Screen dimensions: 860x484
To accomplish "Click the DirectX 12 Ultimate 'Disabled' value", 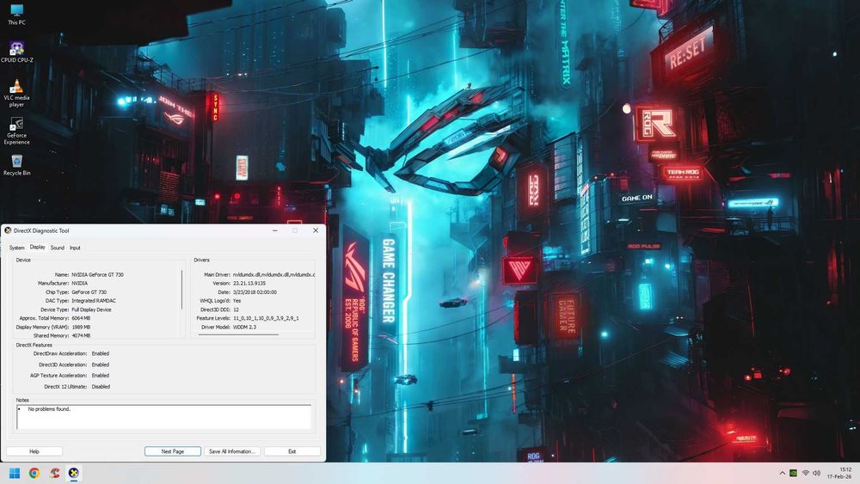I will coord(101,387).
